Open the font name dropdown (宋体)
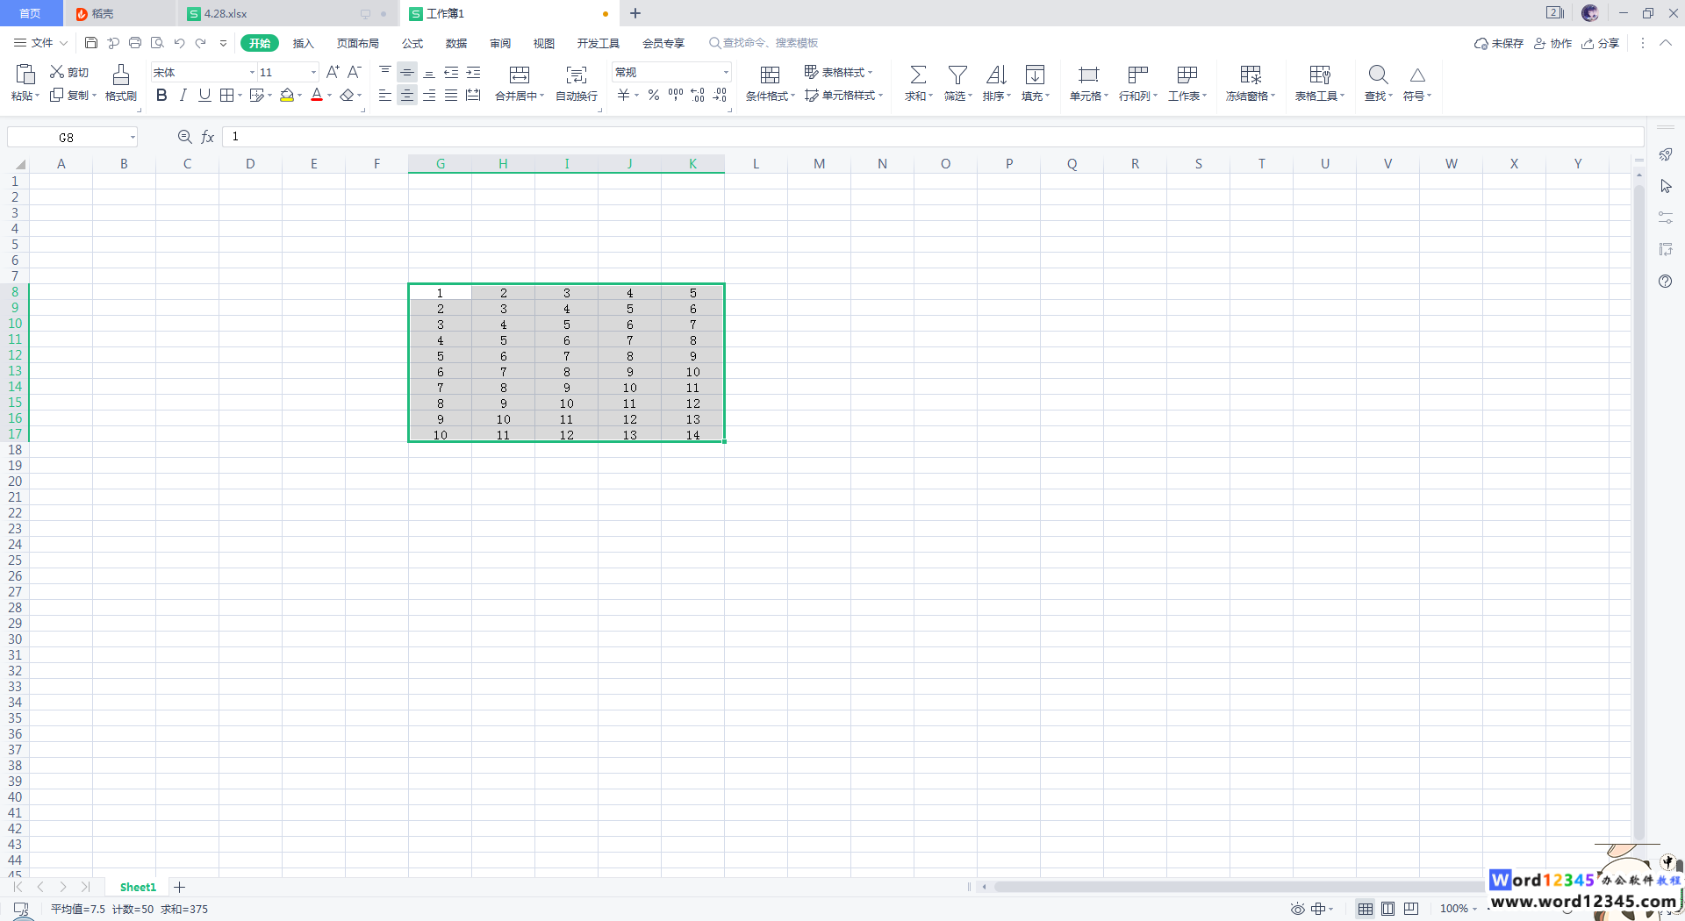Image resolution: width=1685 pixels, height=921 pixels. point(252,73)
